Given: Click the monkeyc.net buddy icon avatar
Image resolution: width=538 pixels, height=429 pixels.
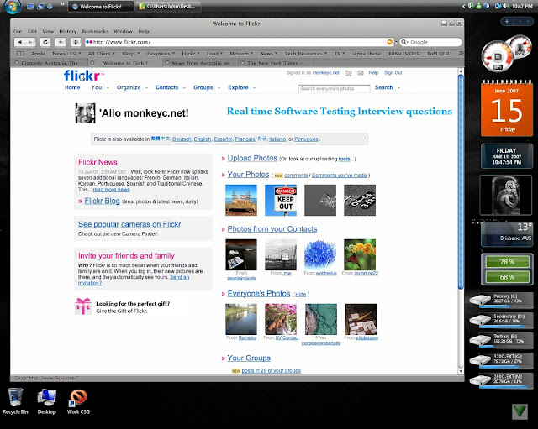Looking at the screenshot, I should click(x=85, y=113).
